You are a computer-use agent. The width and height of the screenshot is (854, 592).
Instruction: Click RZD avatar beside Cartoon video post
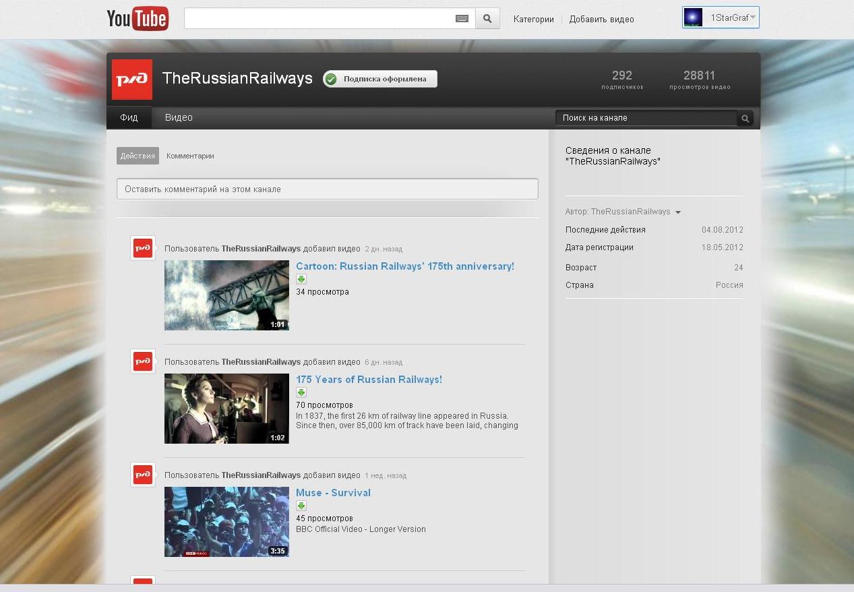(143, 248)
